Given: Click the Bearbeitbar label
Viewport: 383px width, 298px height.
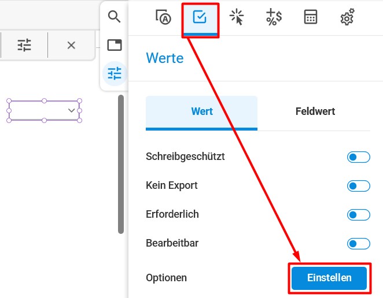Looking at the screenshot, I should pos(172,243).
